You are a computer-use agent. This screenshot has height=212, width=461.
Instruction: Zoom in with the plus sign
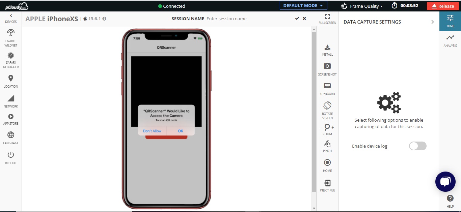tap(333, 128)
